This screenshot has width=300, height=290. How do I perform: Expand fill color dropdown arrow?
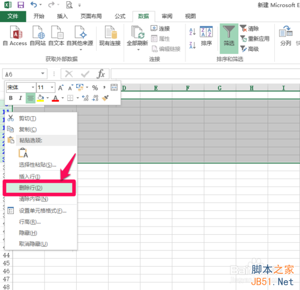47,98
